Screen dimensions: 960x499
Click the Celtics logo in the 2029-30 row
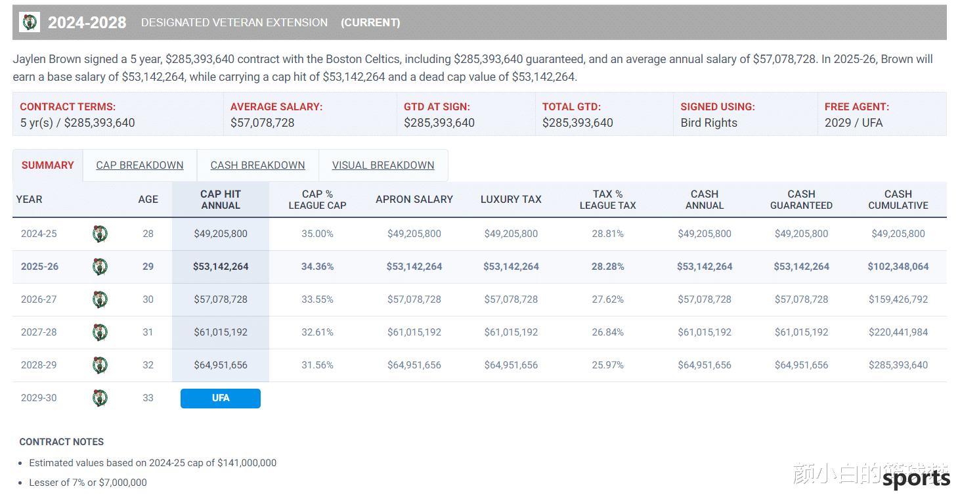tap(100, 398)
